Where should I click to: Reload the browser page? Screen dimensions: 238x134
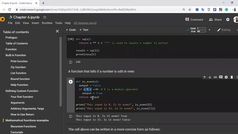pos(9,10)
